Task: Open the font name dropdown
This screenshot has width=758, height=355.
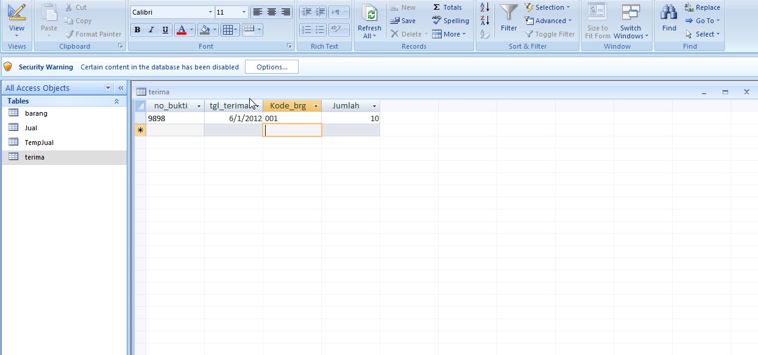Action: (210, 11)
